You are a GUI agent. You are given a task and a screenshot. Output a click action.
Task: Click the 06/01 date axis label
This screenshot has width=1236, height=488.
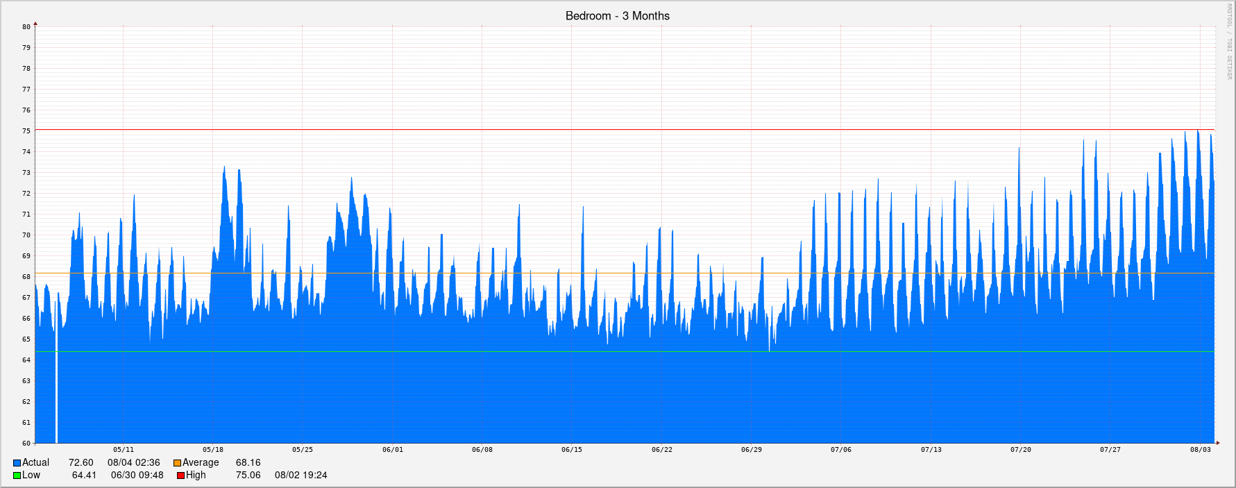click(x=393, y=450)
